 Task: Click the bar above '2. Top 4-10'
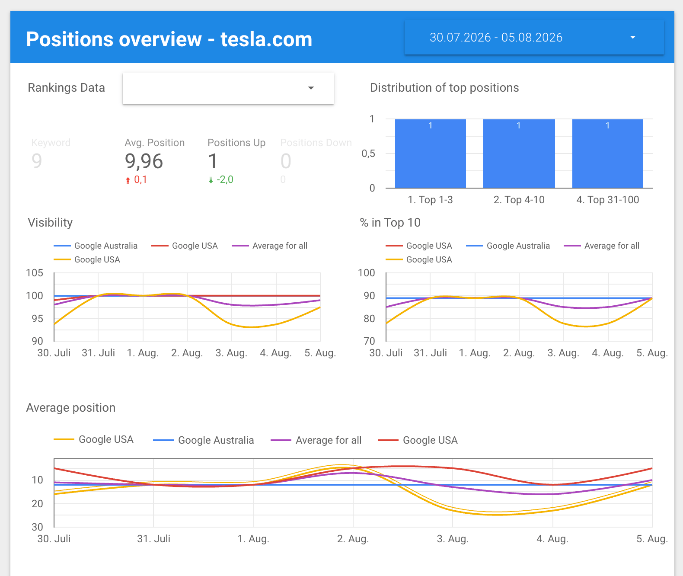point(519,154)
